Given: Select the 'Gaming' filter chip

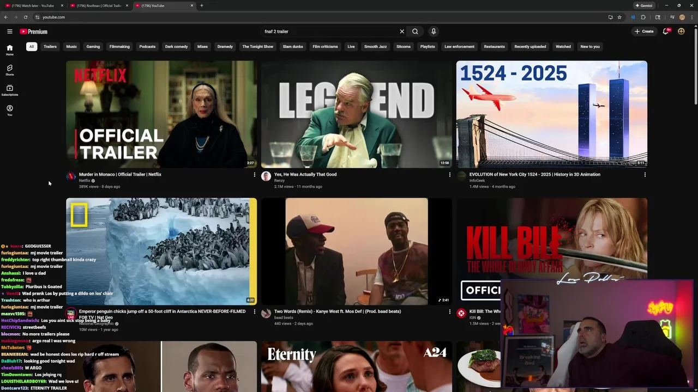Looking at the screenshot, I should (93, 47).
